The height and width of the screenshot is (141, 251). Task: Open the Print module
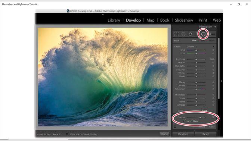203,20
